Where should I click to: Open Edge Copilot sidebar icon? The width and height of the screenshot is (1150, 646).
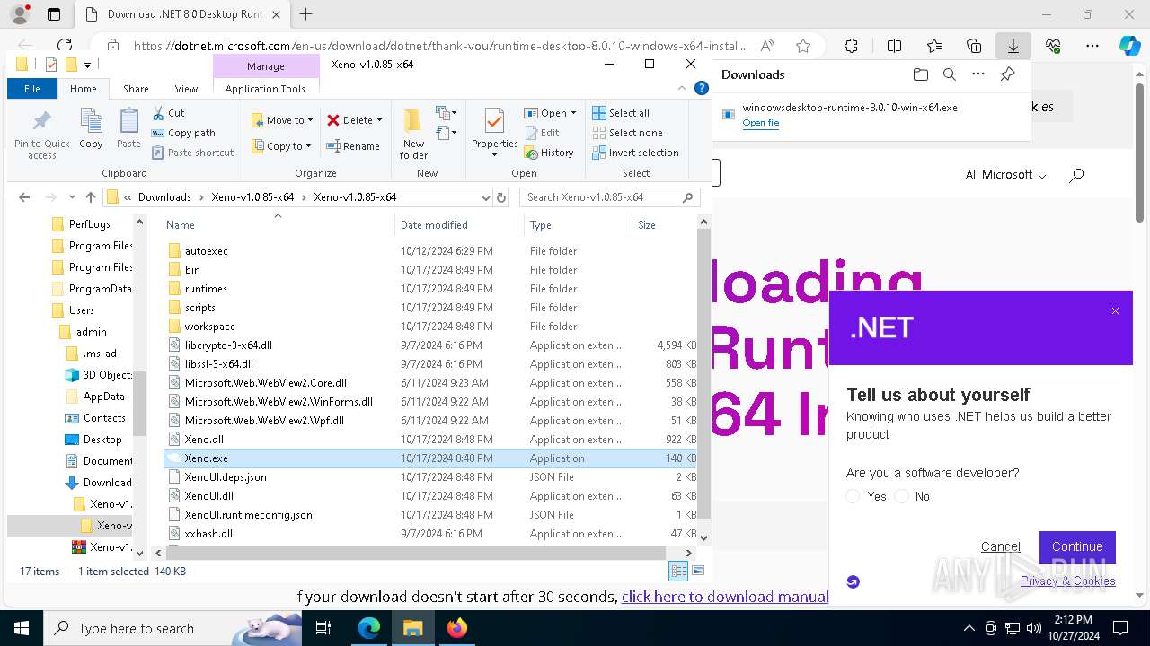coord(1129,46)
